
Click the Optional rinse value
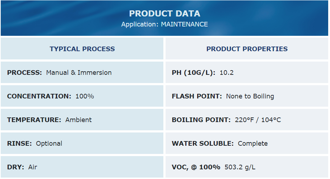(49, 144)
